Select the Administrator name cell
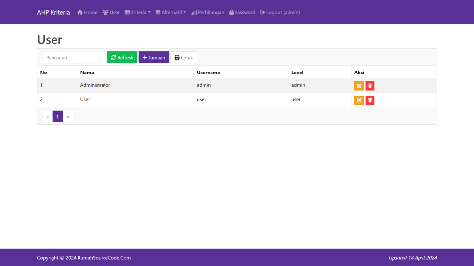This screenshot has height=266, width=474. click(136, 85)
